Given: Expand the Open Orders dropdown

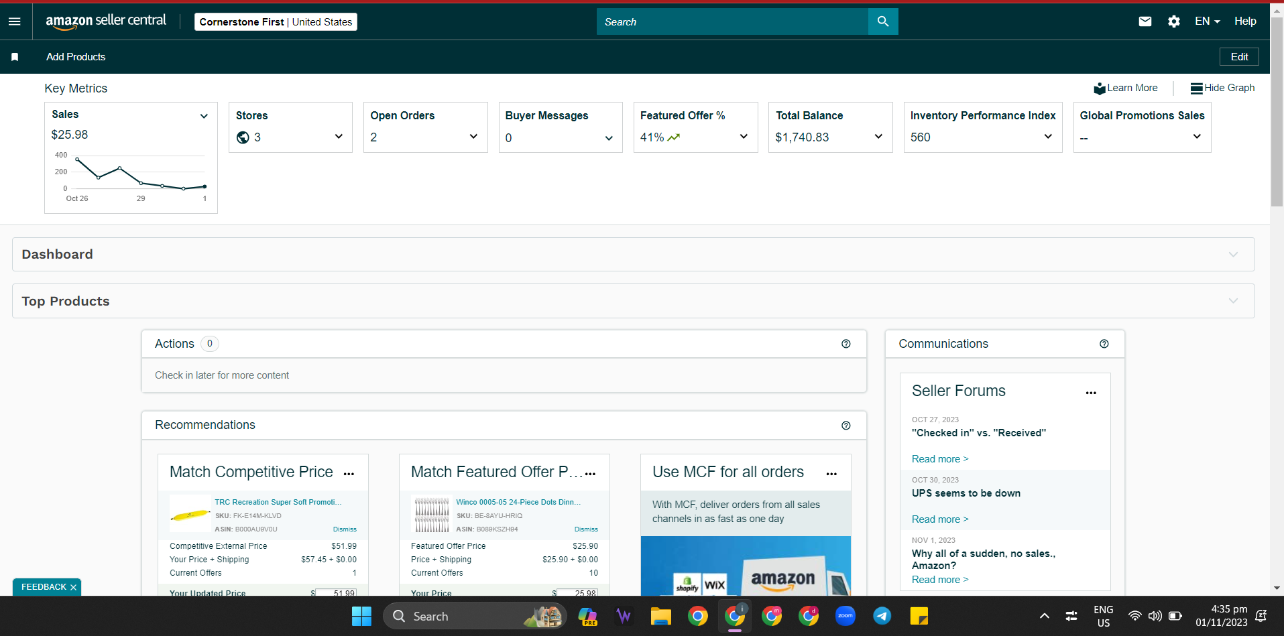Looking at the screenshot, I should coord(473,137).
